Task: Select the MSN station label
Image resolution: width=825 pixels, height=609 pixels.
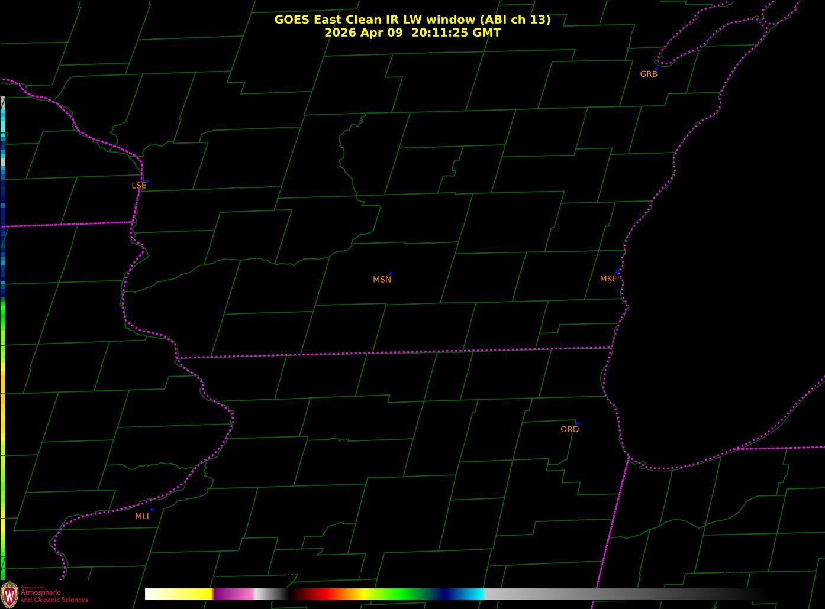Action: [x=382, y=279]
